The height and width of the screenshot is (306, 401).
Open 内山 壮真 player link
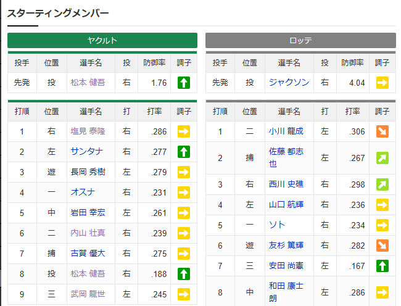[x=88, y=233]
